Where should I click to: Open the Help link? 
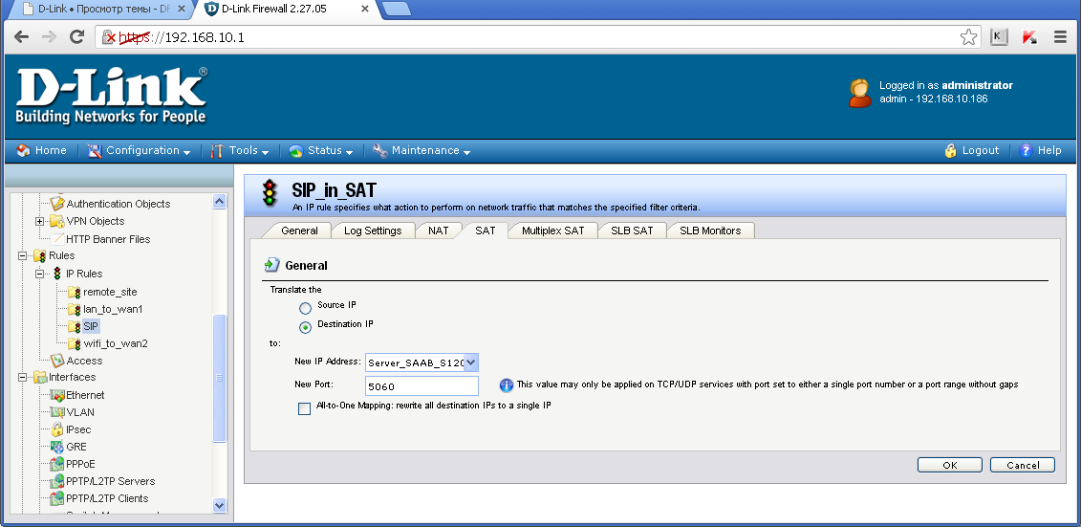(x=1041, y=150)
